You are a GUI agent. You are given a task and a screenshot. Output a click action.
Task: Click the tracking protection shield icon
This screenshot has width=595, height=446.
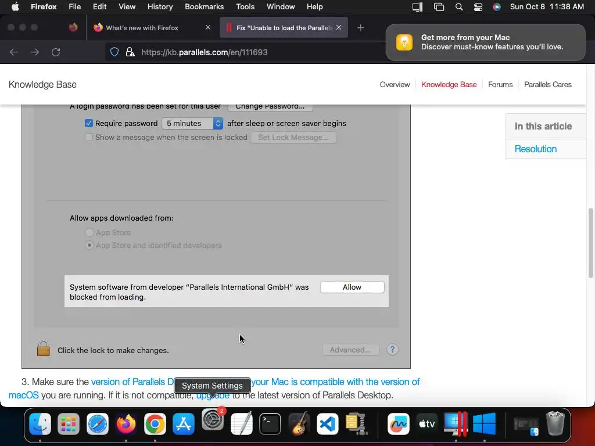click(x=114, y=52)
